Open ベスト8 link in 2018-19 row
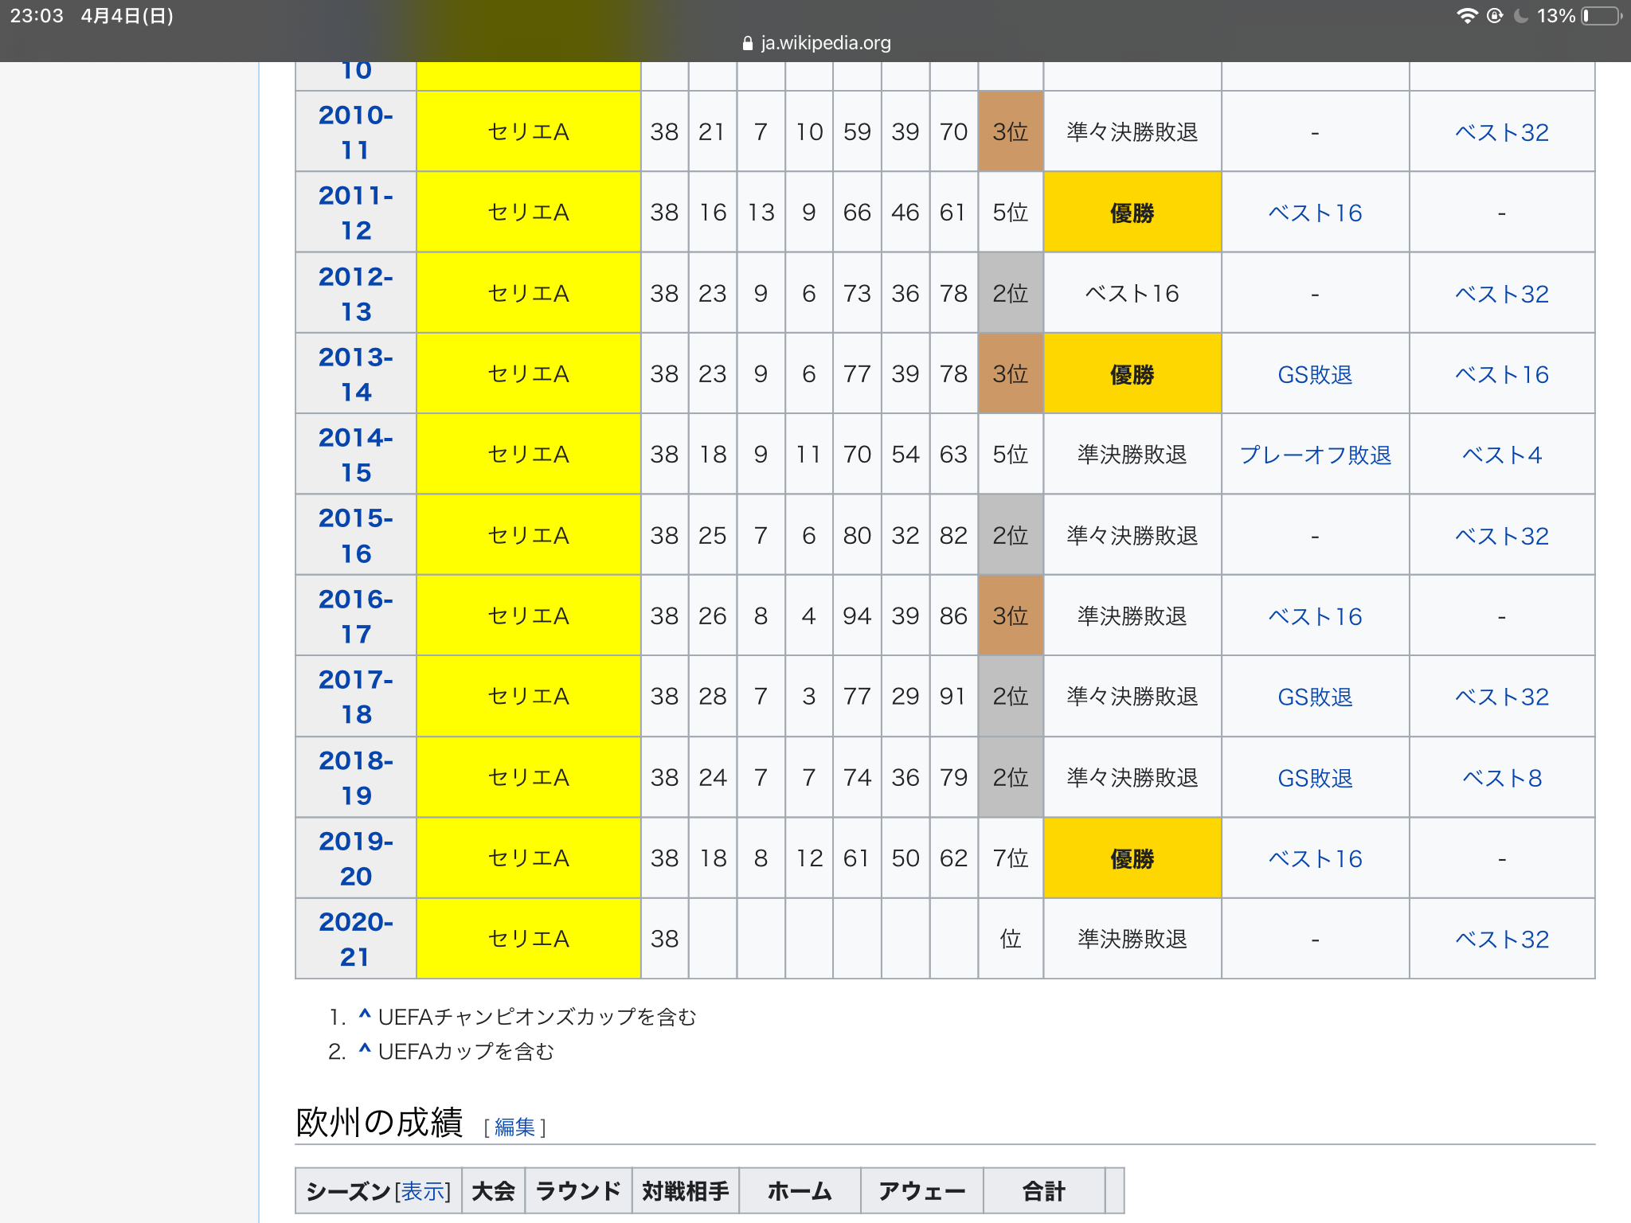The width and height of the screenshot is (1631, 1223). (1501, 778)
